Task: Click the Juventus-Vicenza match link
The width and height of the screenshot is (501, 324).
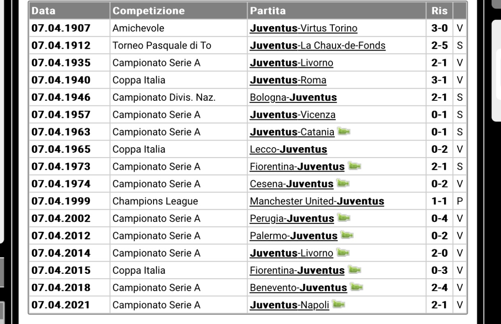Action: click(x=292, y=115)
